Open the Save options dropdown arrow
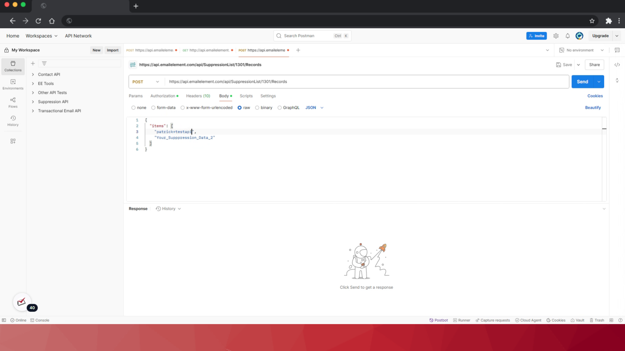 tap(579, 65)
